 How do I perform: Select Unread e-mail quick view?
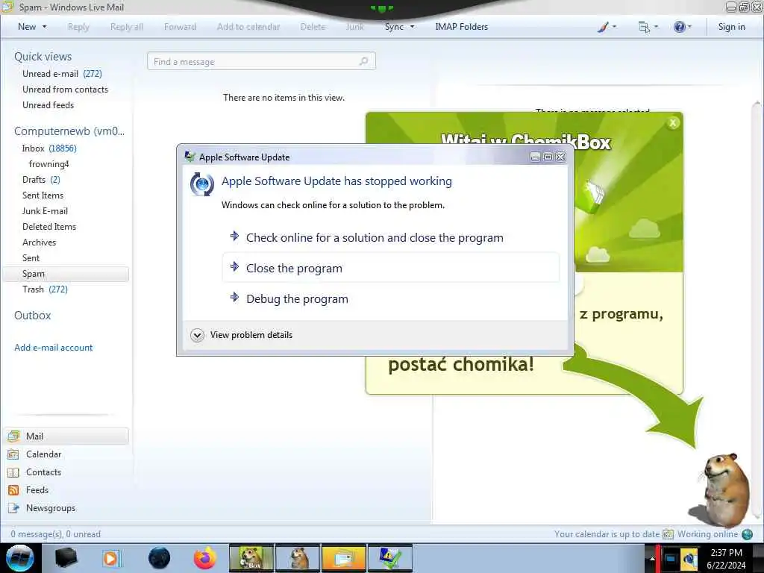coord(62,74)
